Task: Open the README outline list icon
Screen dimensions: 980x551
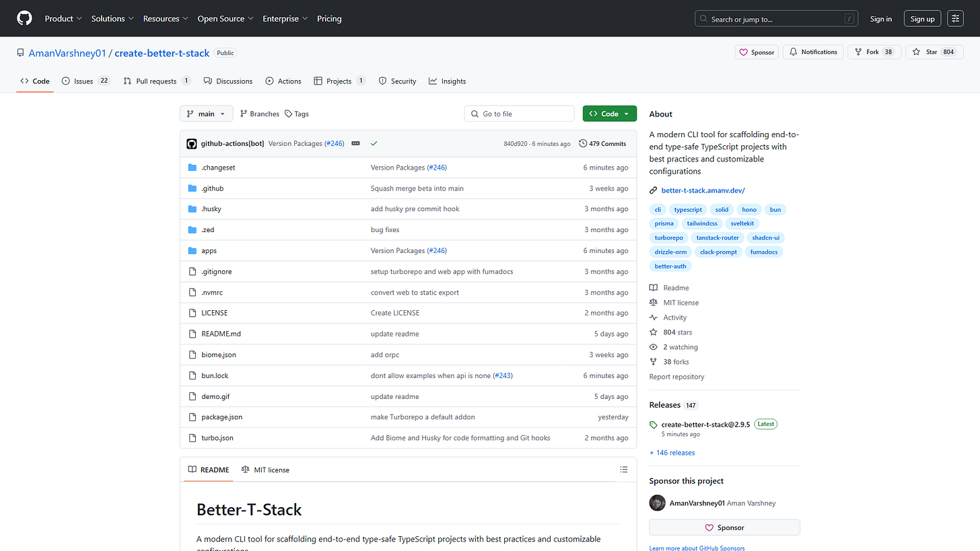Action: pos(624,470)
